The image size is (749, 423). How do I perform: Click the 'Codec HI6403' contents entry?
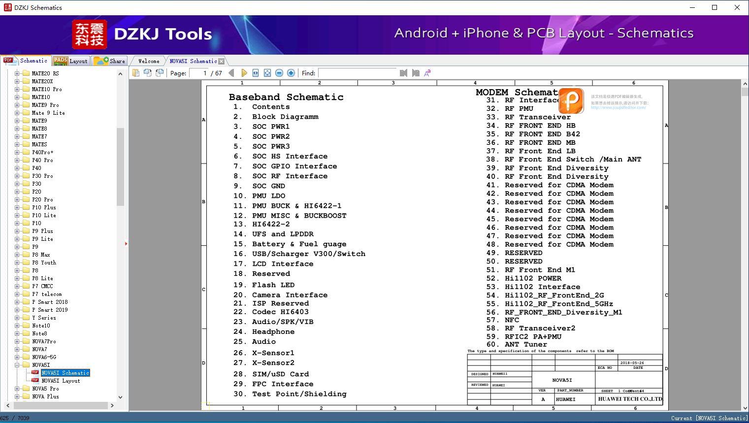click(x=280, y=312)
